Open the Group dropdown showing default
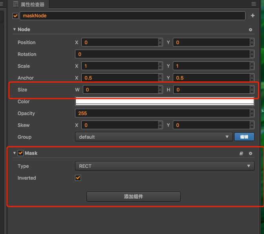 click(x=154, y=137)
